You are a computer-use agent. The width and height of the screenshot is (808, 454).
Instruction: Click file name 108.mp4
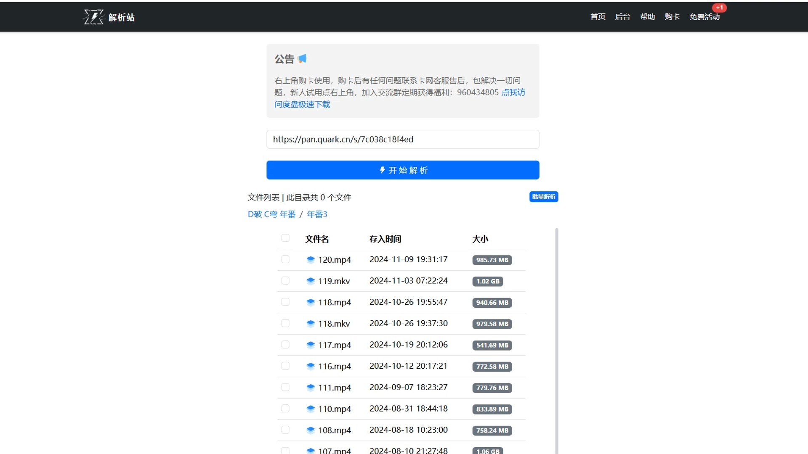click(x=335, y=430)
